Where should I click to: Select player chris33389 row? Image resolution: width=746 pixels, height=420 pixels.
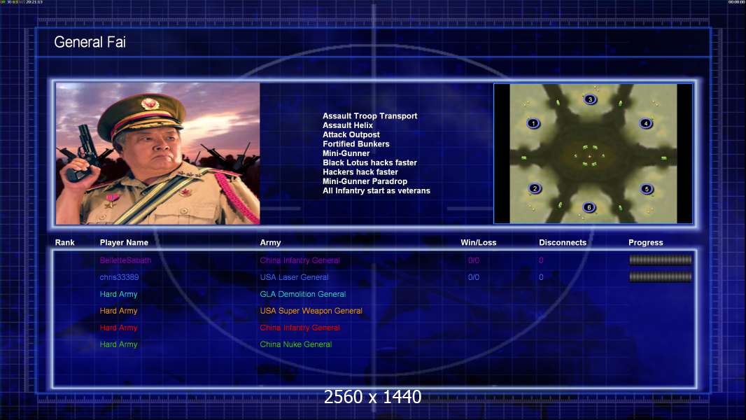coord(372,277)
